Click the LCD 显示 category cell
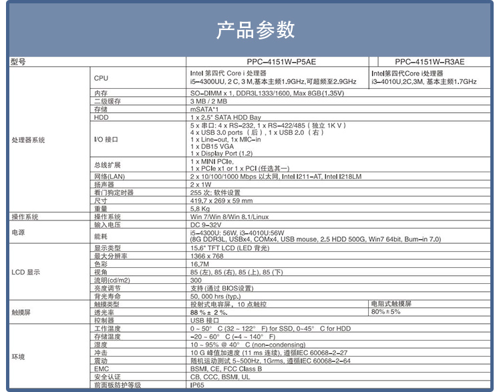 tap(26, 272)
